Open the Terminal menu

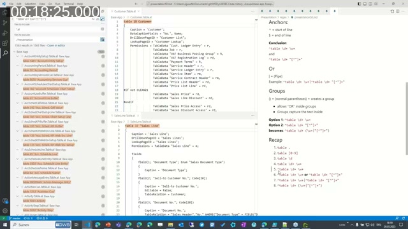(x=69, y=4)
